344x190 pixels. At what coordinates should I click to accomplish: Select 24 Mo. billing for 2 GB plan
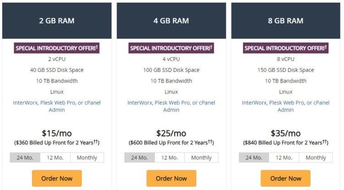[x=25, y=157]
